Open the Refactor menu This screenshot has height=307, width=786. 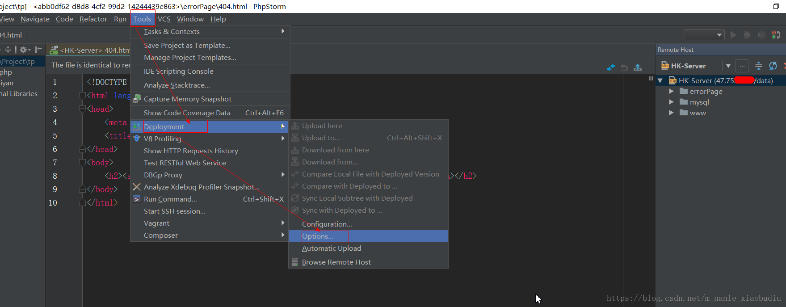93,19
